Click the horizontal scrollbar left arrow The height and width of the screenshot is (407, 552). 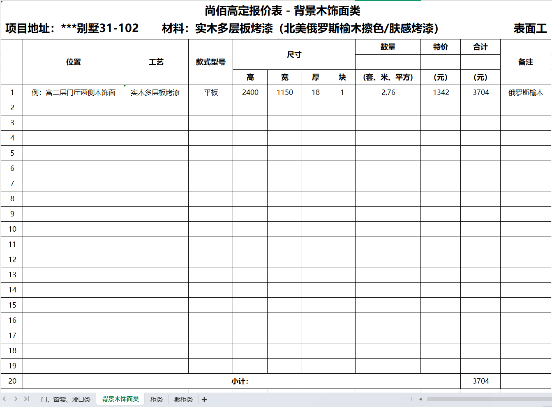click(420, 399)
